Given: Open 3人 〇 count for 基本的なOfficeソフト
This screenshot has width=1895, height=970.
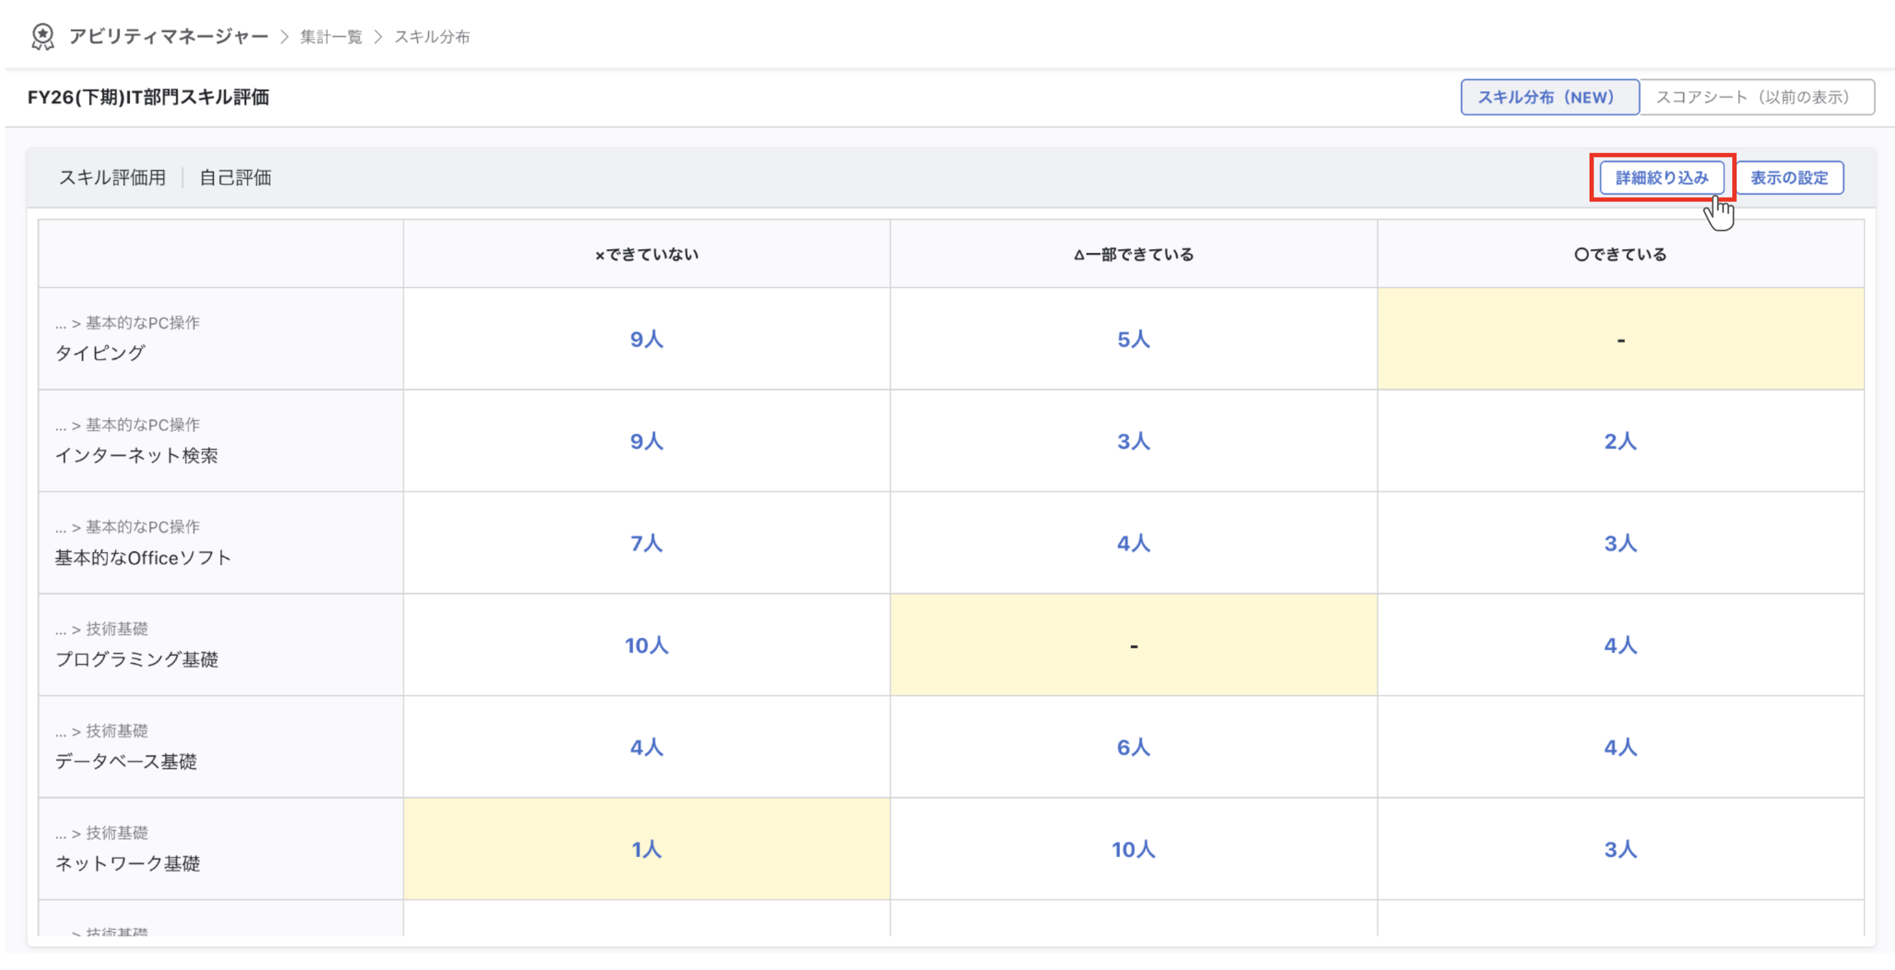Looking at the screenshot, I should point(1621,544).
